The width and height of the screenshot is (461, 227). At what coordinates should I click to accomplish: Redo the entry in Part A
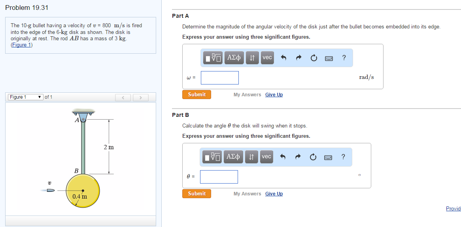click(299, 58)
